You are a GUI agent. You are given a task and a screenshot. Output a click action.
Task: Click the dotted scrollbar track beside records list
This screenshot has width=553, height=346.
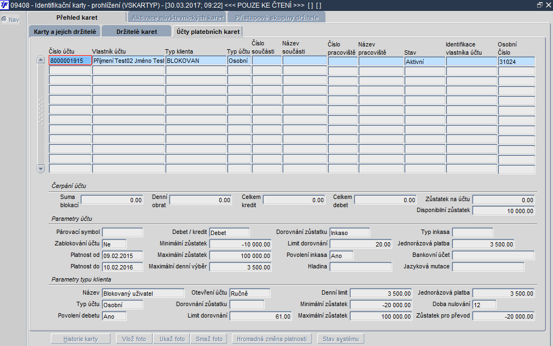point(40,111)
